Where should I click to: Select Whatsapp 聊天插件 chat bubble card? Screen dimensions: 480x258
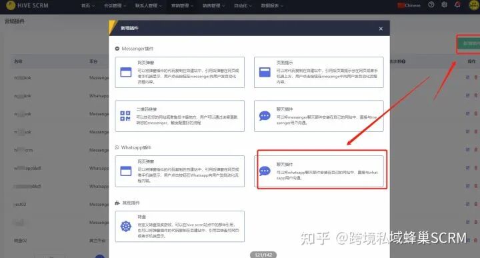click(319, 171)
